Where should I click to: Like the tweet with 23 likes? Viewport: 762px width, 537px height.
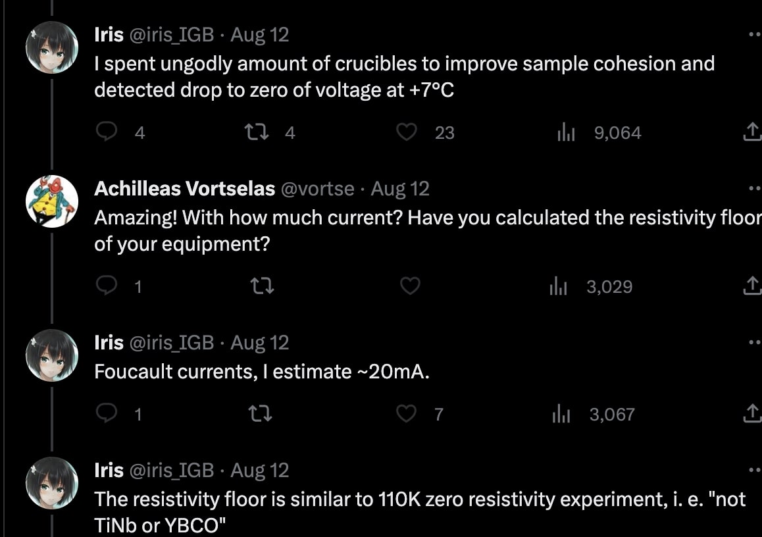[x=407, y=133]
